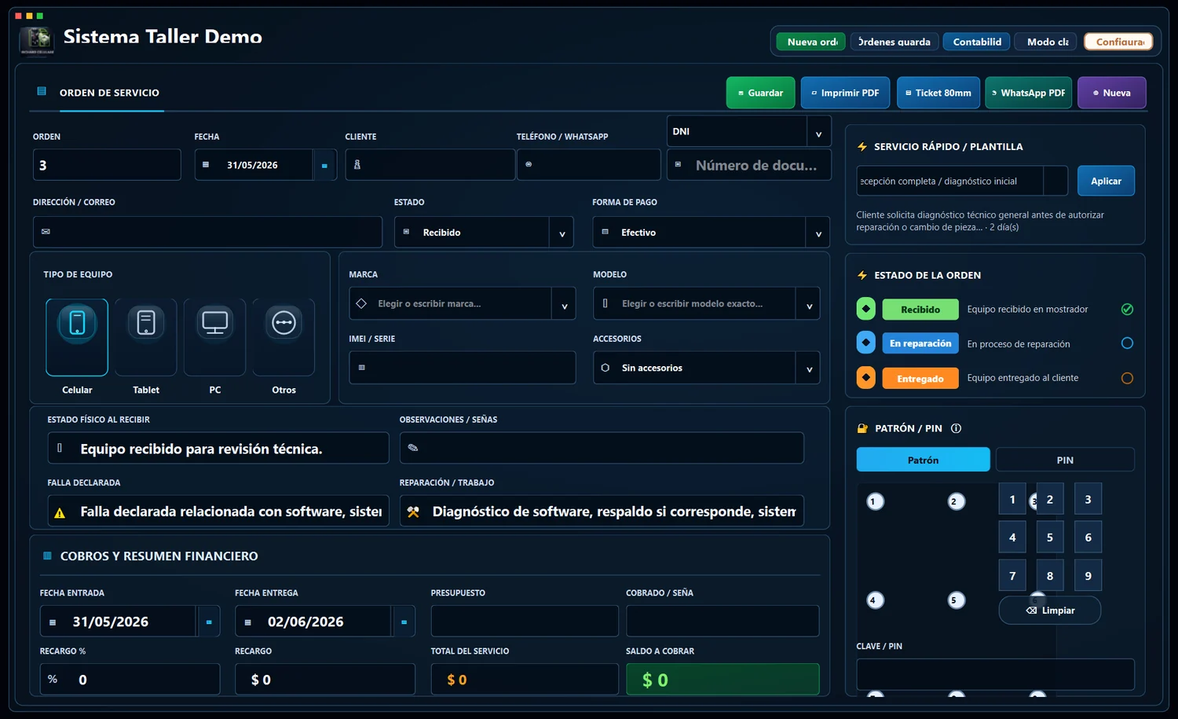Image resolution: width=1178 pixels, height=719 pixels.
Task: Open the Órdenes guardadas top menu
Action: coord(894,42)
